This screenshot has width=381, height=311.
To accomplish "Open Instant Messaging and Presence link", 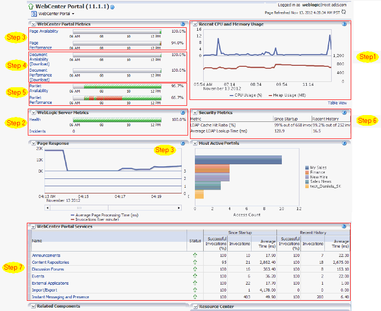I will pyautogui.click(x=61, y=297).
